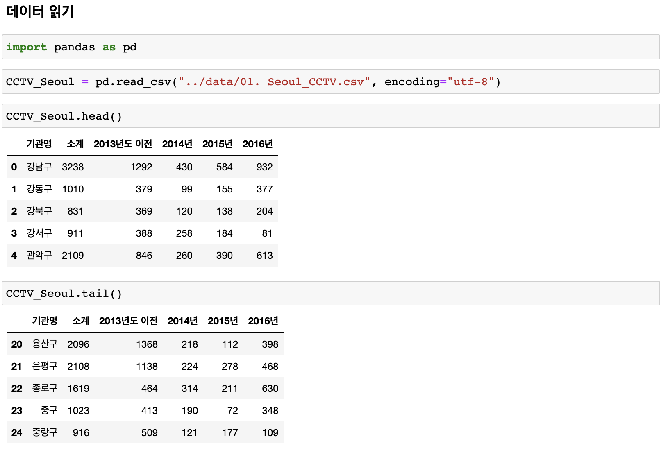Click the CCTV_Seoul.head() code cell
Viewport: 668px width, 457px height.
point(331,116)
